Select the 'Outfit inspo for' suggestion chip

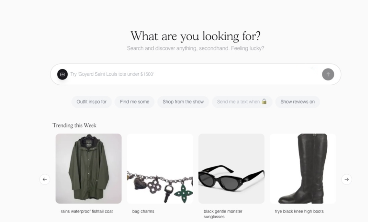pyautogui.click(x=91, y=102)
